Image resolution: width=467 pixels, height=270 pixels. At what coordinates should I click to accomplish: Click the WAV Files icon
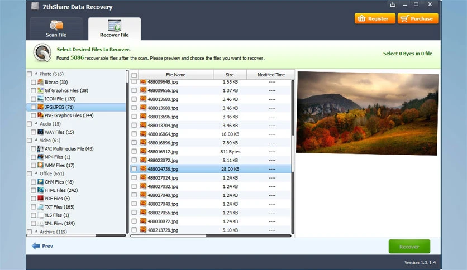point(41,132)
